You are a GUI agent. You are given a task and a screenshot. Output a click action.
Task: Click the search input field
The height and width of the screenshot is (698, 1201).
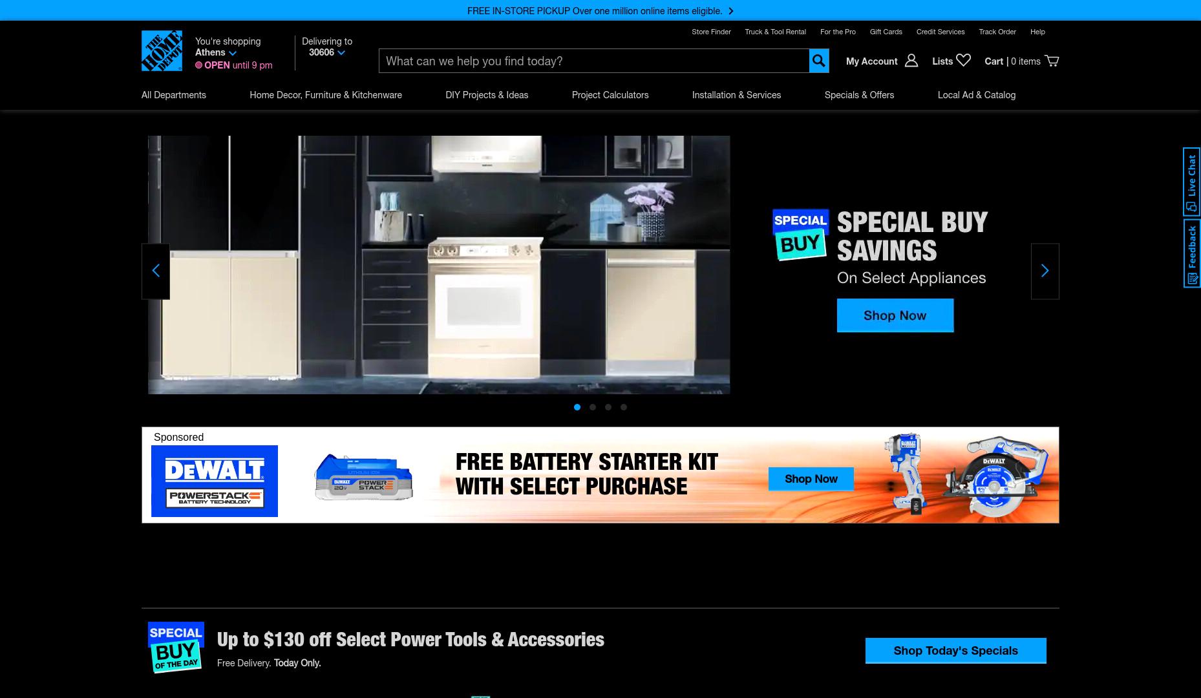click(594, 61)
